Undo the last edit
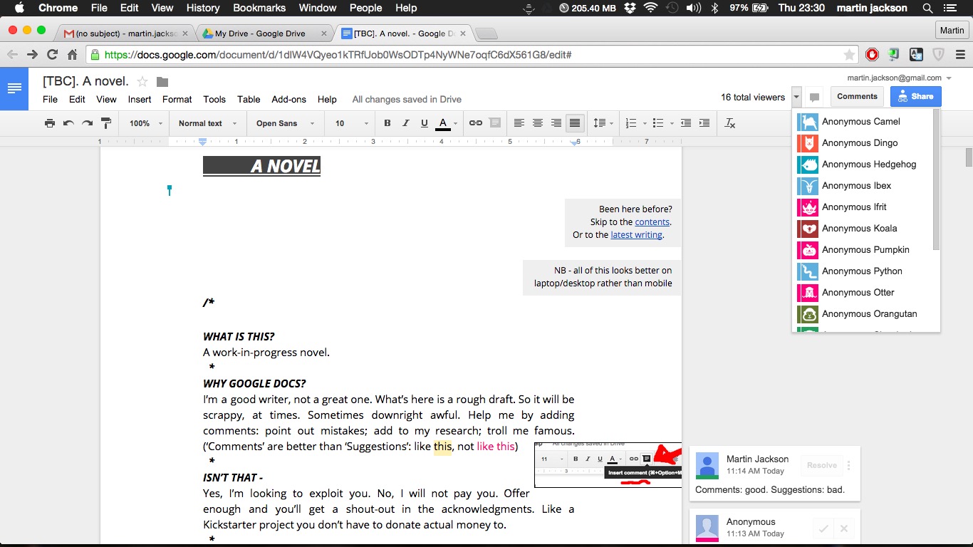The image size is (973, 547). 68,123
